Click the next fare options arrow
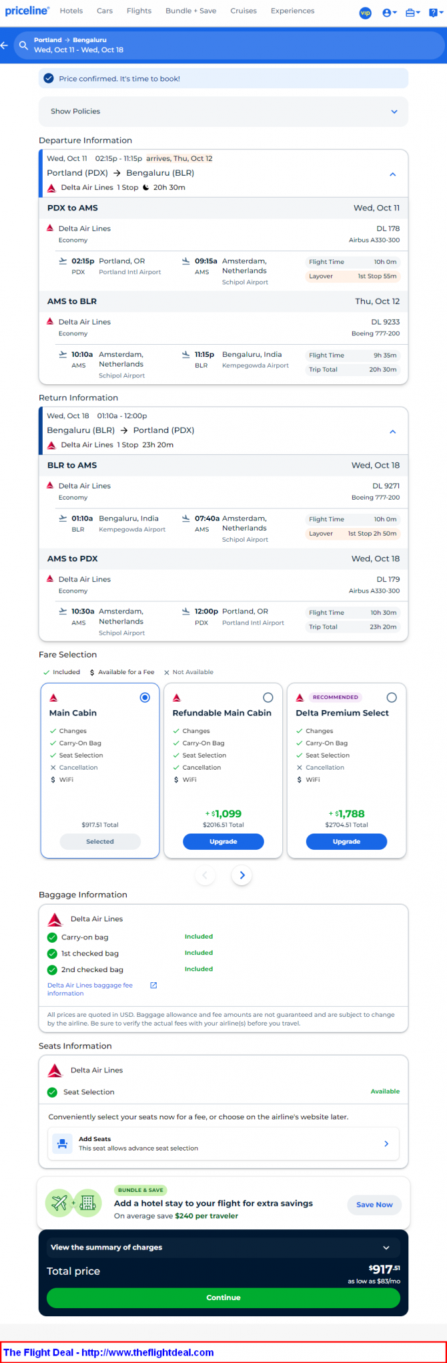 (x=242, y=875)
